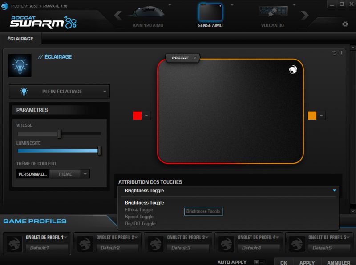The image size is (356, 265).
Task: Choose On/Off Toggle from the list
Action: [140, 224]
